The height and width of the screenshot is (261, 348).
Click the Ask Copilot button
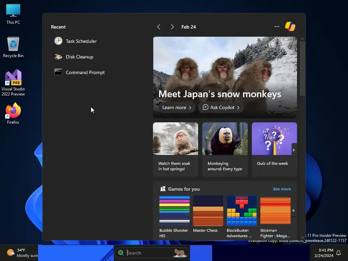(221, 107)
